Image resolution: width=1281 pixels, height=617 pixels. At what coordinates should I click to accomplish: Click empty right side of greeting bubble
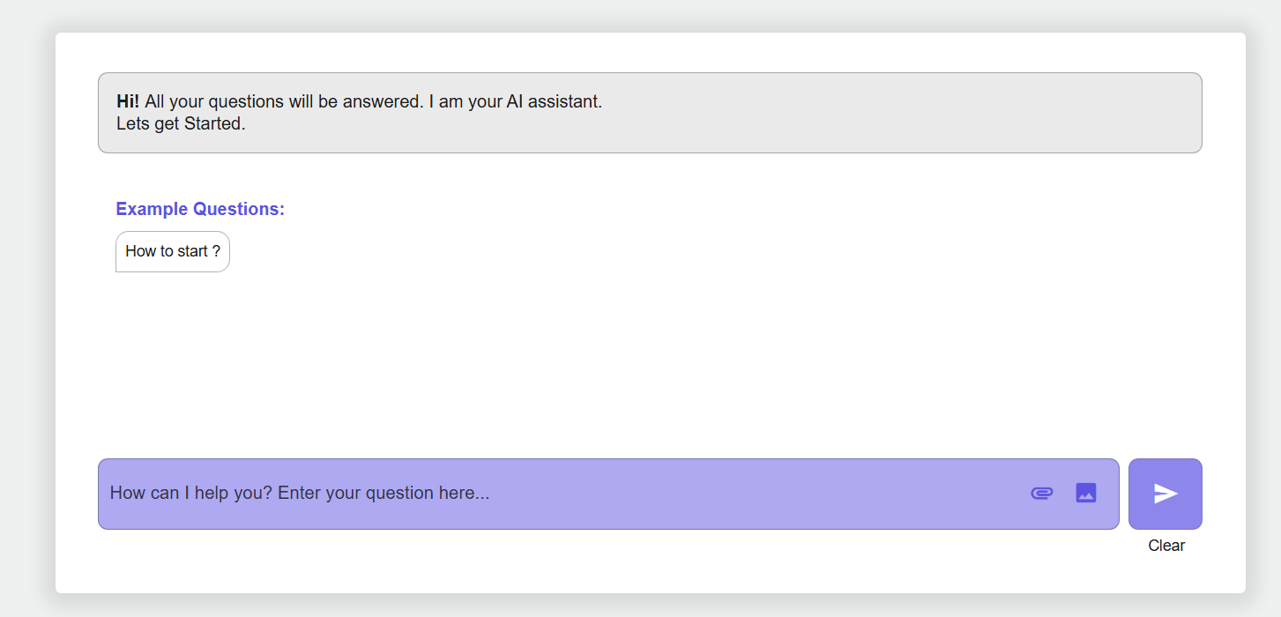tap(970, 113)
